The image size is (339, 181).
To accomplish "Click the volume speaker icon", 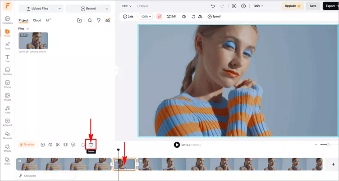I will coord(184,17).
